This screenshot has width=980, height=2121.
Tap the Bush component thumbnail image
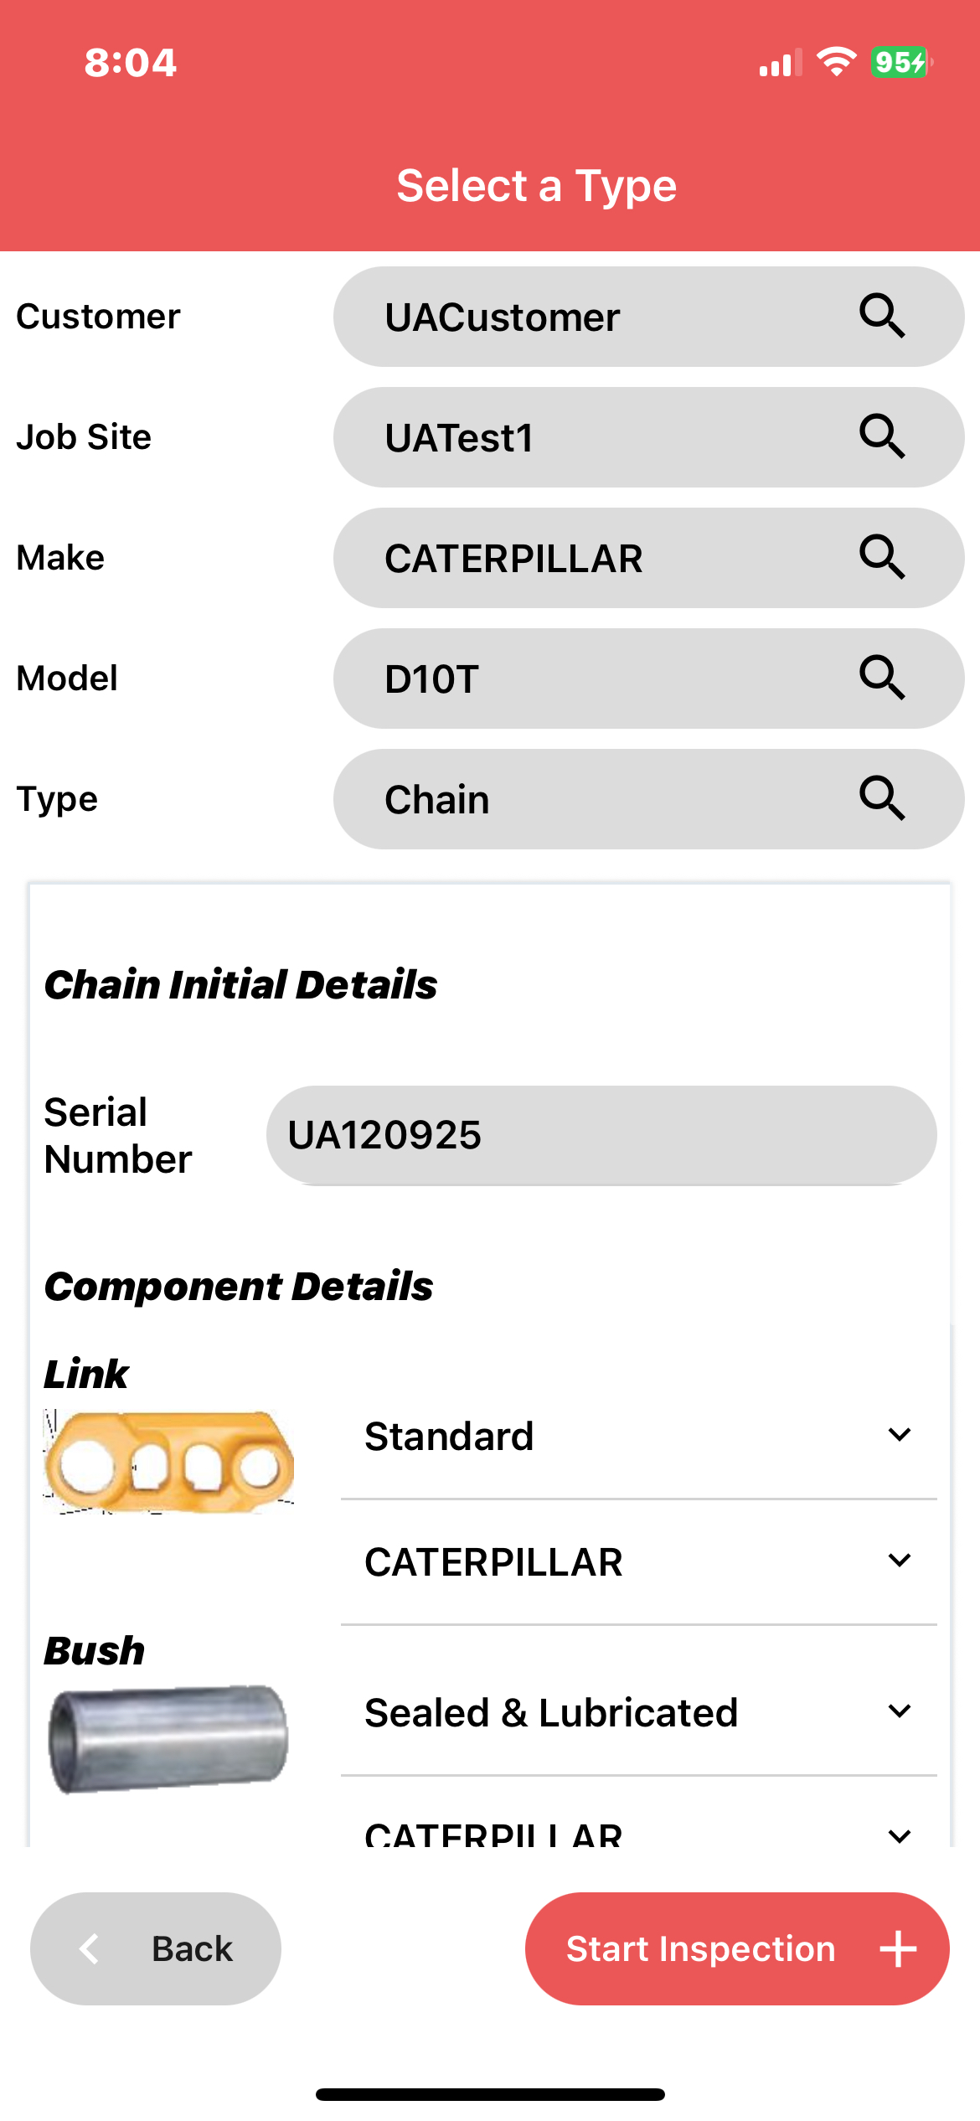pos(169,1738)
